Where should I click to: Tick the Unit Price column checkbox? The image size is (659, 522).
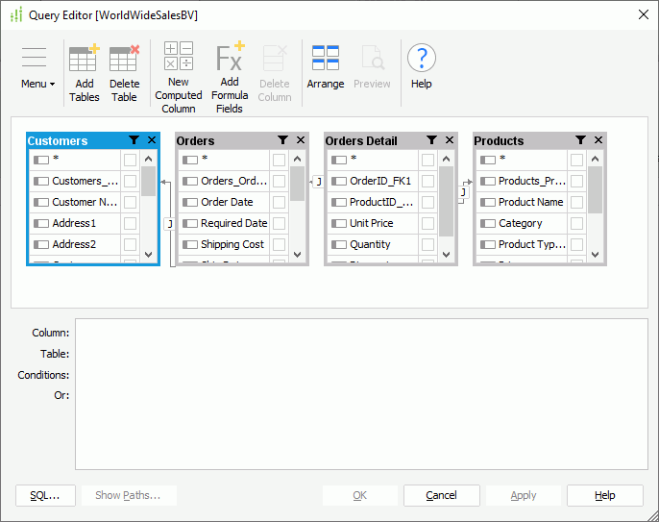click(x=427, y=223)
